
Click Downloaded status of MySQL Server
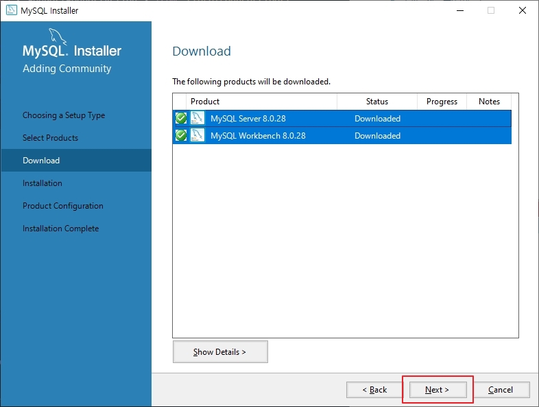(377, 119)
